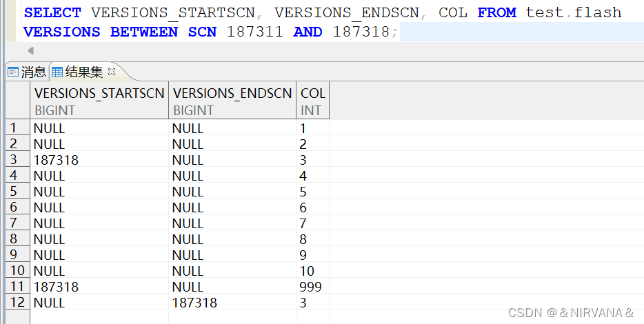Viewport: 644px width, 324px height.
Task: Click the 187318 start SCN in row 3
Action: 56,160
